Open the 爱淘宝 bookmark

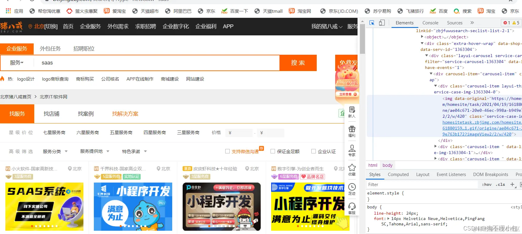tap(115, 11)
